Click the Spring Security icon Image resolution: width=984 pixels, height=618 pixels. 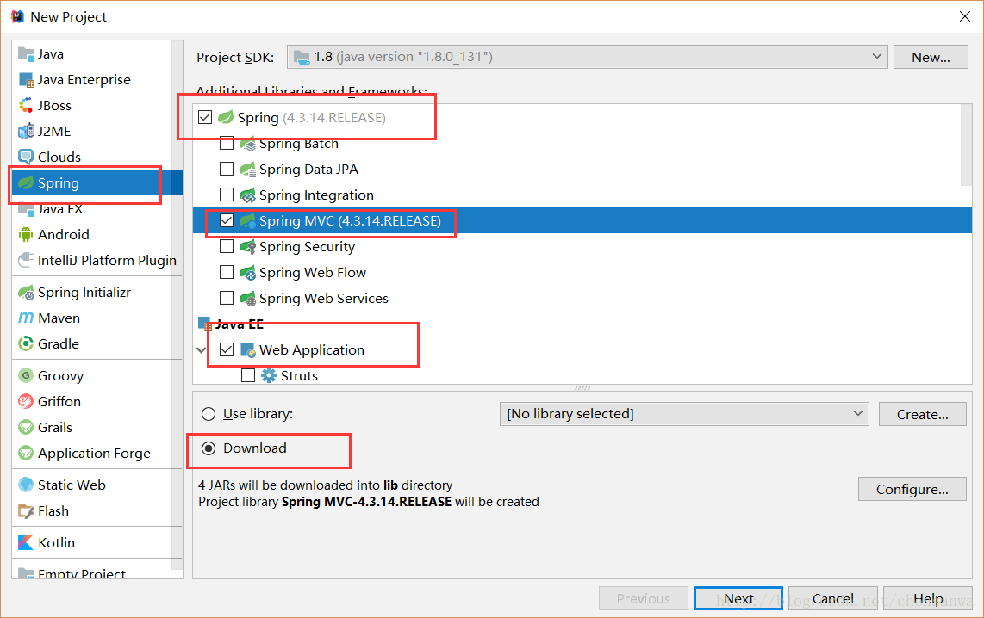248,247
